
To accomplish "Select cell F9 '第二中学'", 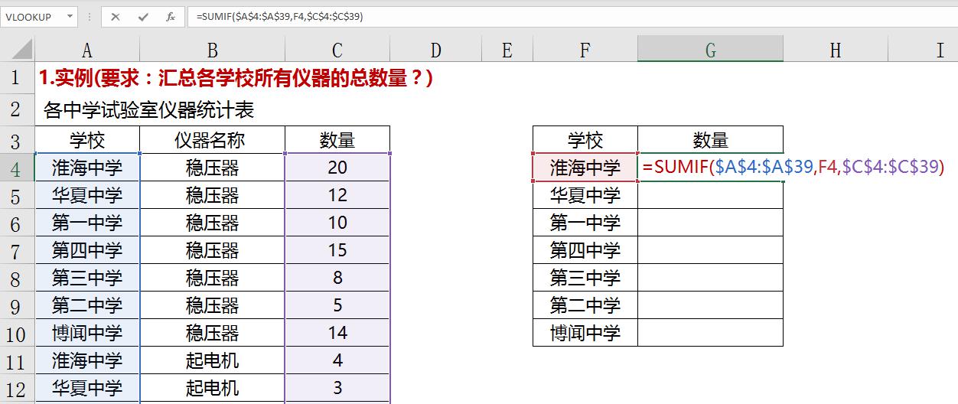I will [585, 305].
